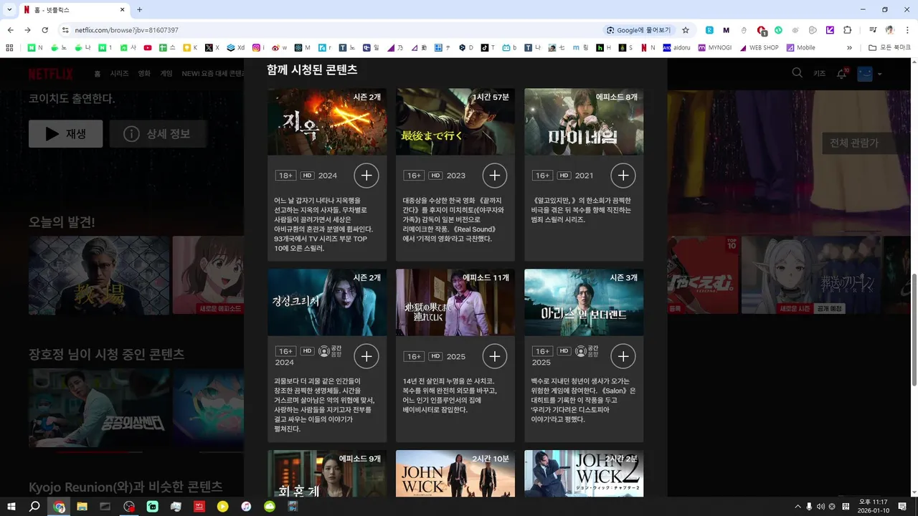Add 경성크리처 to my list

click(366, 356)
